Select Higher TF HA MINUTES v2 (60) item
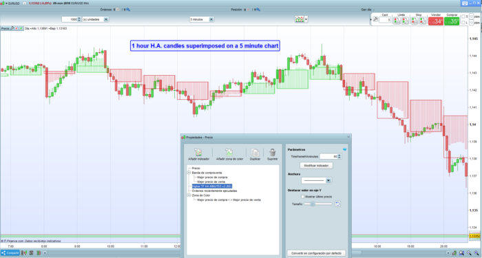 [x=212, y=186]
